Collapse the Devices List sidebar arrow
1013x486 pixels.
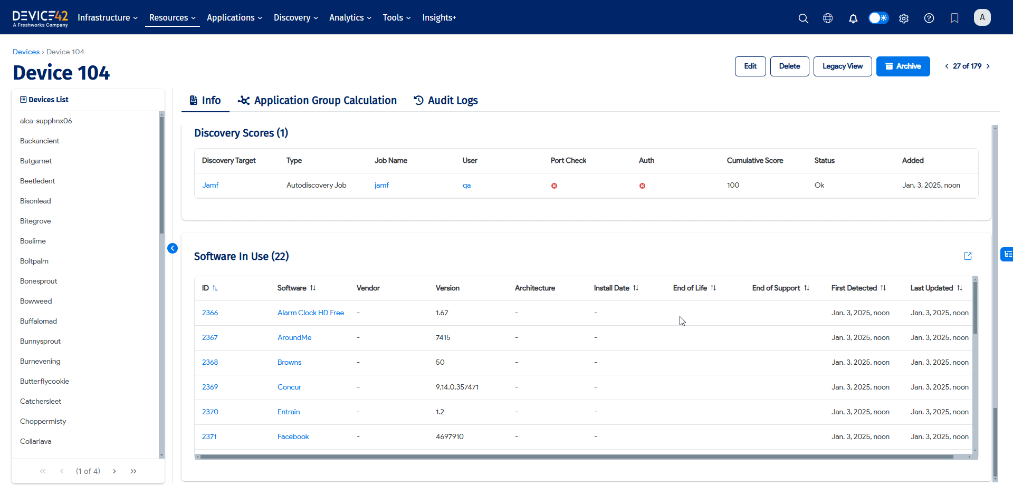click(173, 248)
